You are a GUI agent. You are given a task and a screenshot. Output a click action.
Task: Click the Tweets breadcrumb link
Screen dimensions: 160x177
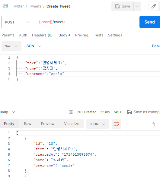[35, 6]
